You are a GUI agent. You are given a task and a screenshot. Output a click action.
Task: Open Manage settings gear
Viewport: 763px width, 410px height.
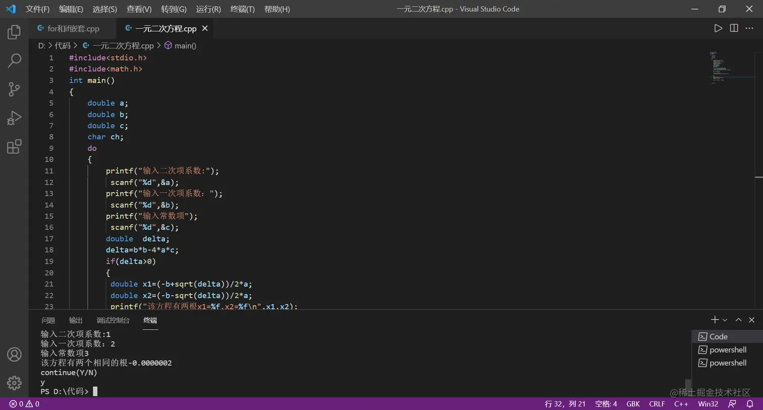point(14,382)
